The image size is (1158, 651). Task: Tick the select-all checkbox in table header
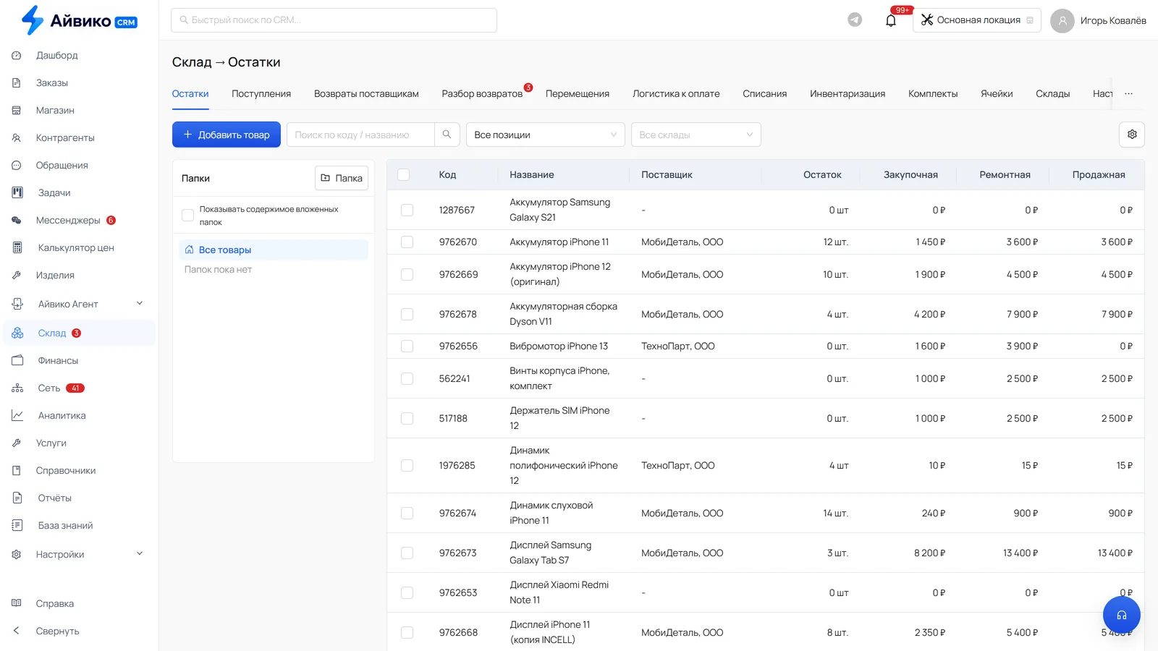point(404,174)
